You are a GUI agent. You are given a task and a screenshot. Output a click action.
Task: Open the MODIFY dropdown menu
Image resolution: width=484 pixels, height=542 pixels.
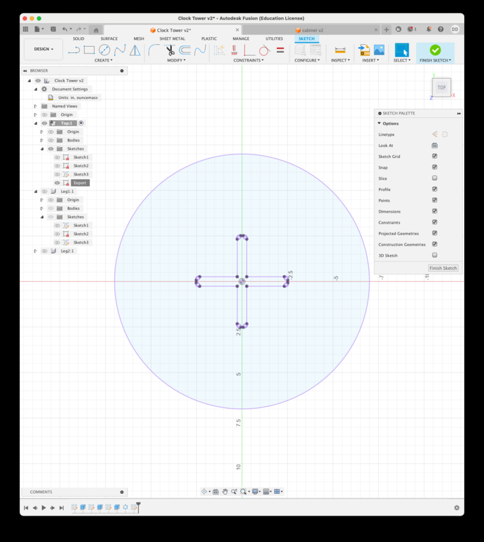point(176,60)
